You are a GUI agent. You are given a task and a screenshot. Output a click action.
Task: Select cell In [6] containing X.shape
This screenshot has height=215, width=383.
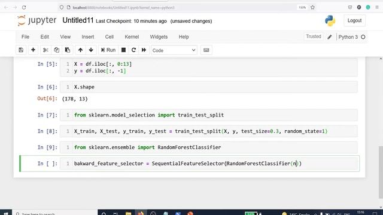209,87
